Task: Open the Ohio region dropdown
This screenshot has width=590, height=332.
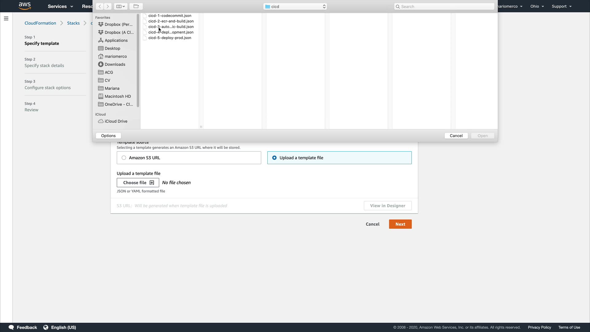Action: point(537,6)
